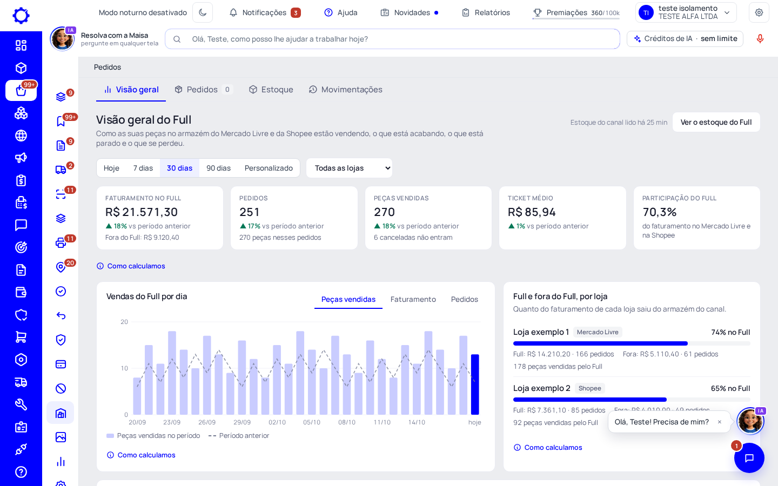778x486 pixels.
Task: Open the dashboard grid icon in blue sidebar
Action: tap(21, 45)
